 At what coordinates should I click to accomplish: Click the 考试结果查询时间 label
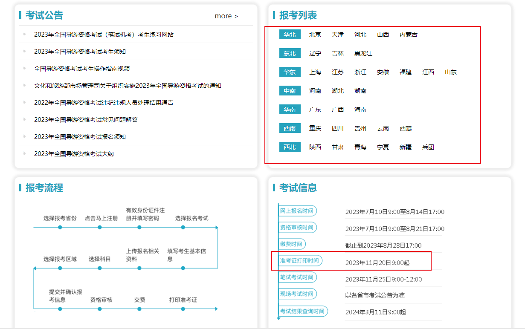[x=302, y=311]
